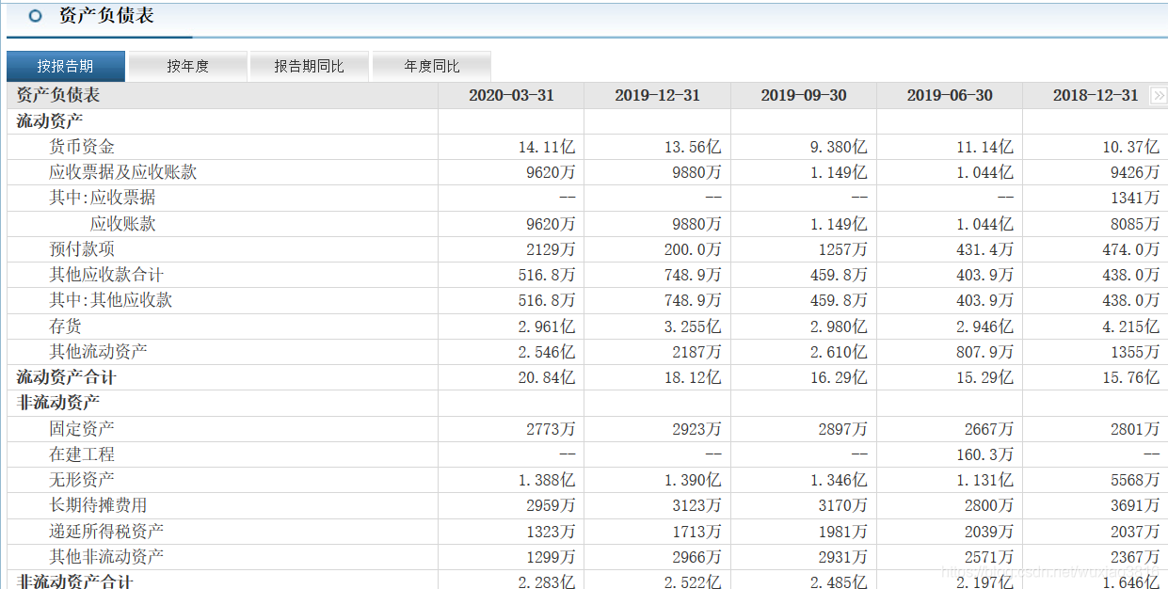1168x589 pixels.
Task: Click the circle icon beside 资产负债表 title
Action: point(36,16)
